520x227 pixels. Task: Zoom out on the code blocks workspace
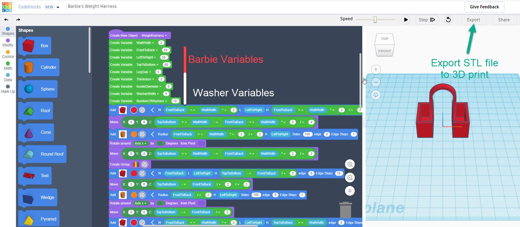click(x=351, y=177)
